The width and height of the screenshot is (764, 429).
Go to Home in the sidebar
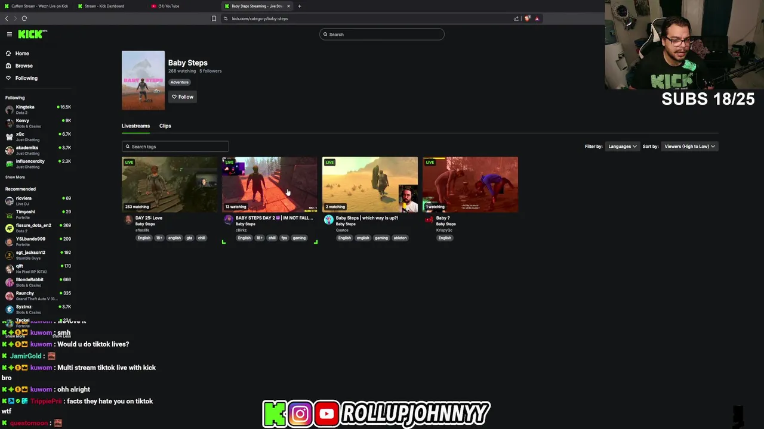pos(22,54)
